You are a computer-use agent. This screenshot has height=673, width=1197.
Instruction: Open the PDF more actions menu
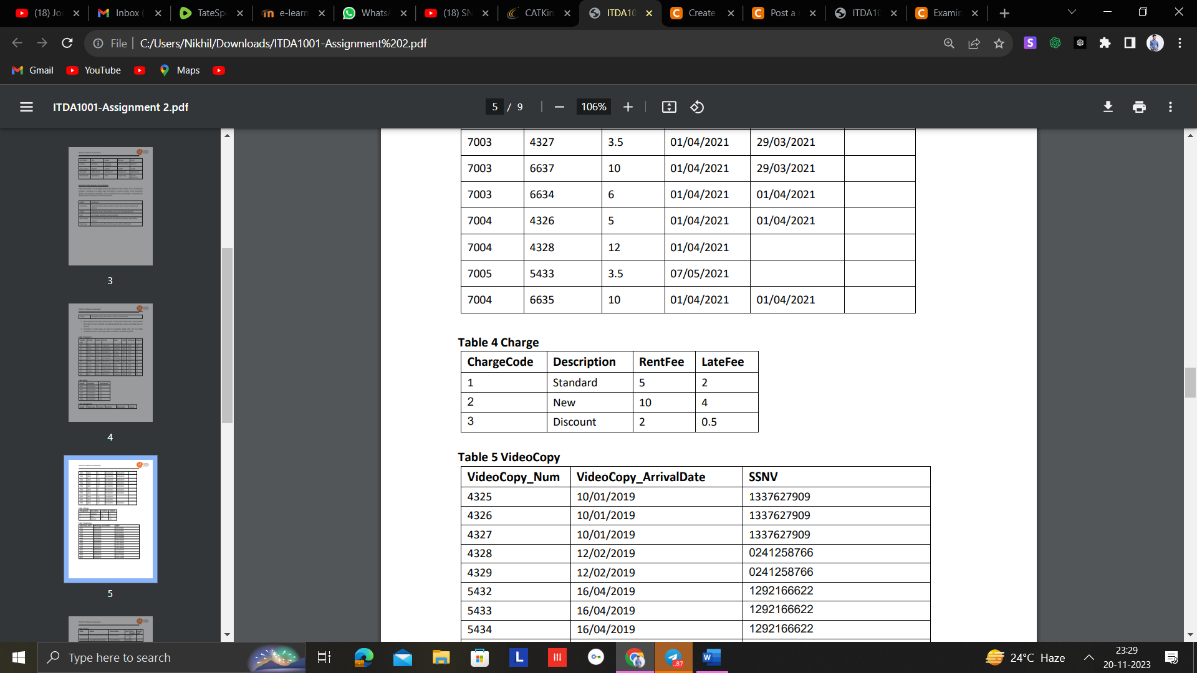coord(1170,107)
